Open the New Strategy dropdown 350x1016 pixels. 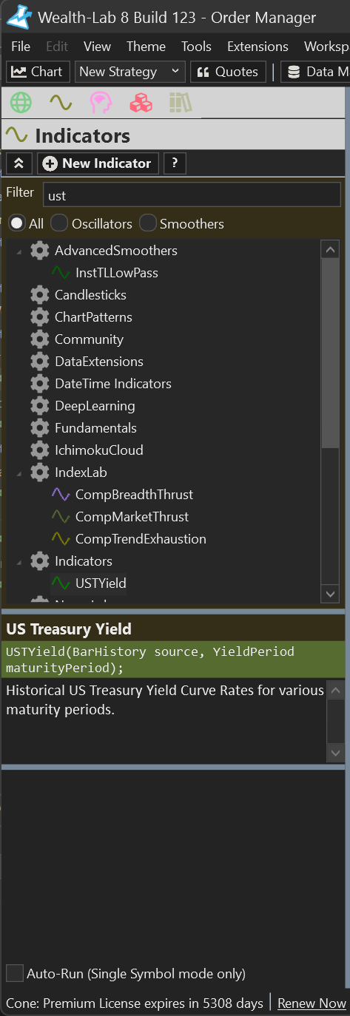(129, 72)
